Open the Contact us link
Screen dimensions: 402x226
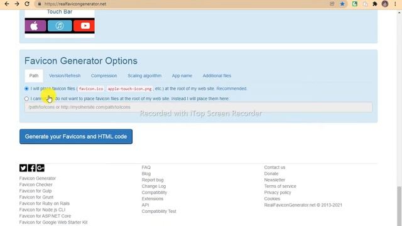[x=274, y=168]
